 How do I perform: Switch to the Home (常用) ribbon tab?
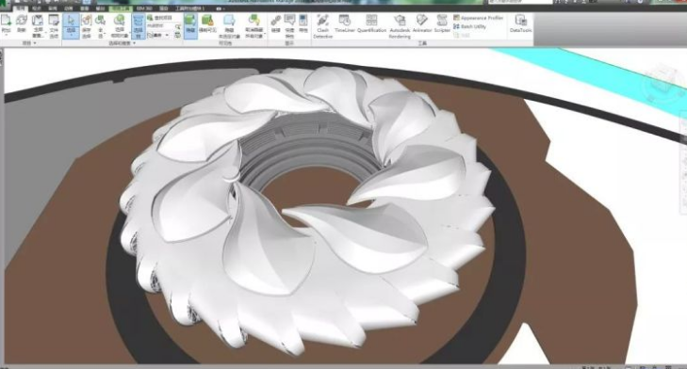click(21, 8)
